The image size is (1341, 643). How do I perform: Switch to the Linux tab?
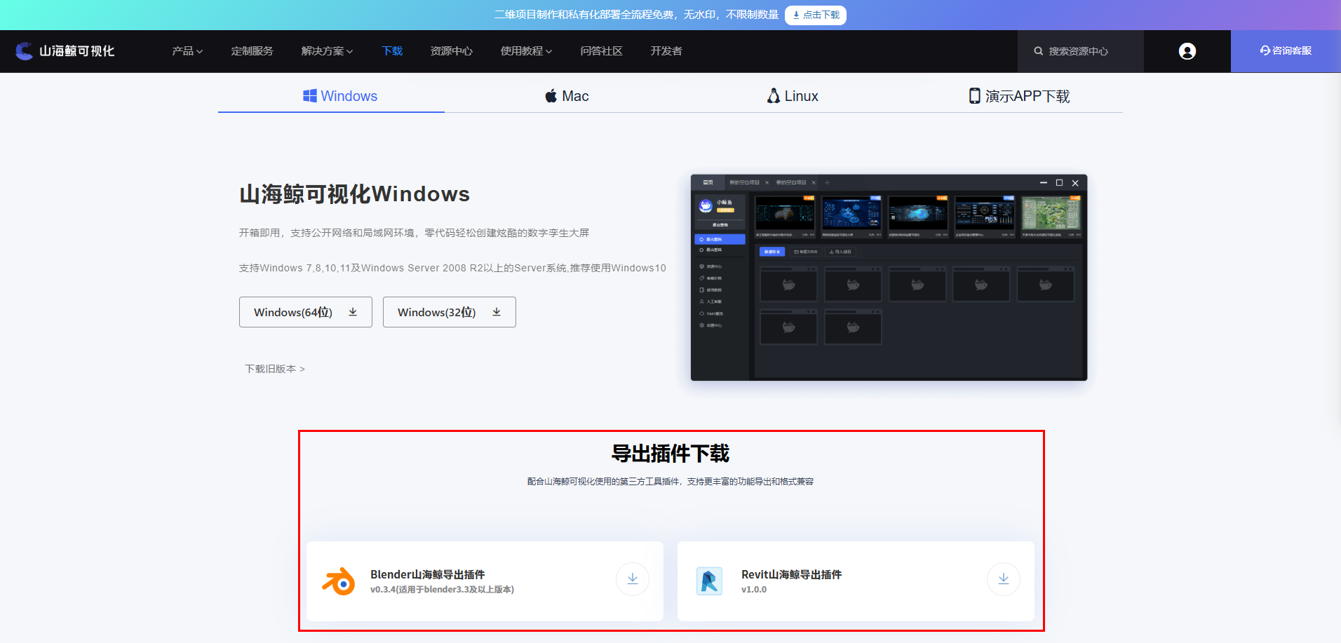(x=793, y=96)
